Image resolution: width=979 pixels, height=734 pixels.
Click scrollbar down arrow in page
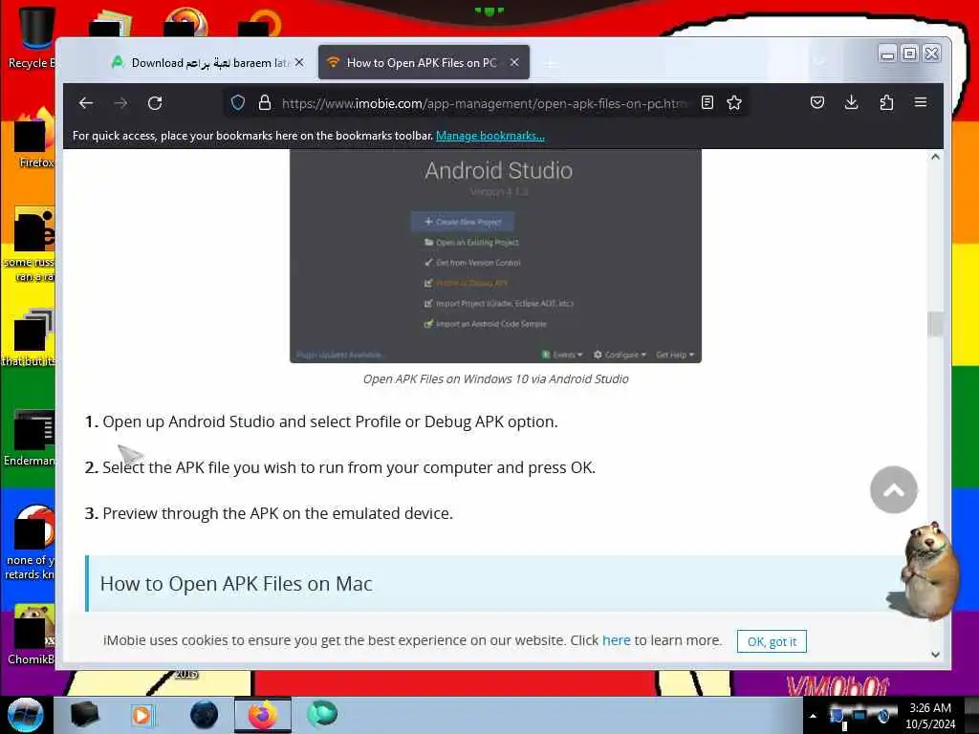click(935, 655)
